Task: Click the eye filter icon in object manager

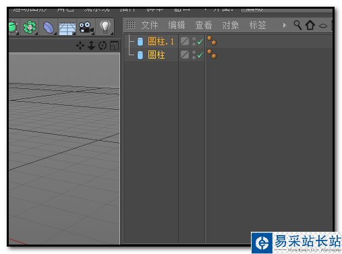Action: pos(323,26)
